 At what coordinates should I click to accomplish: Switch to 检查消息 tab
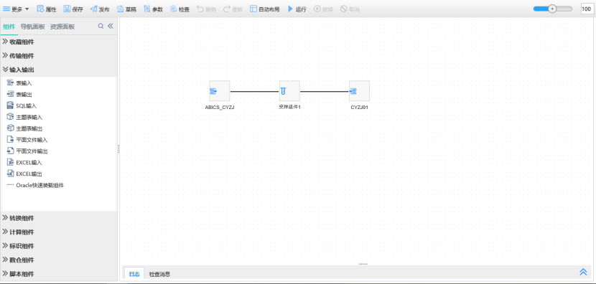tap(159, 274)
